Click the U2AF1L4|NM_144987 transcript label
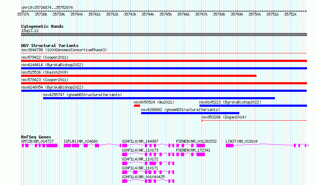This screenshot has height=185, width=317. [x=140, y=141]
